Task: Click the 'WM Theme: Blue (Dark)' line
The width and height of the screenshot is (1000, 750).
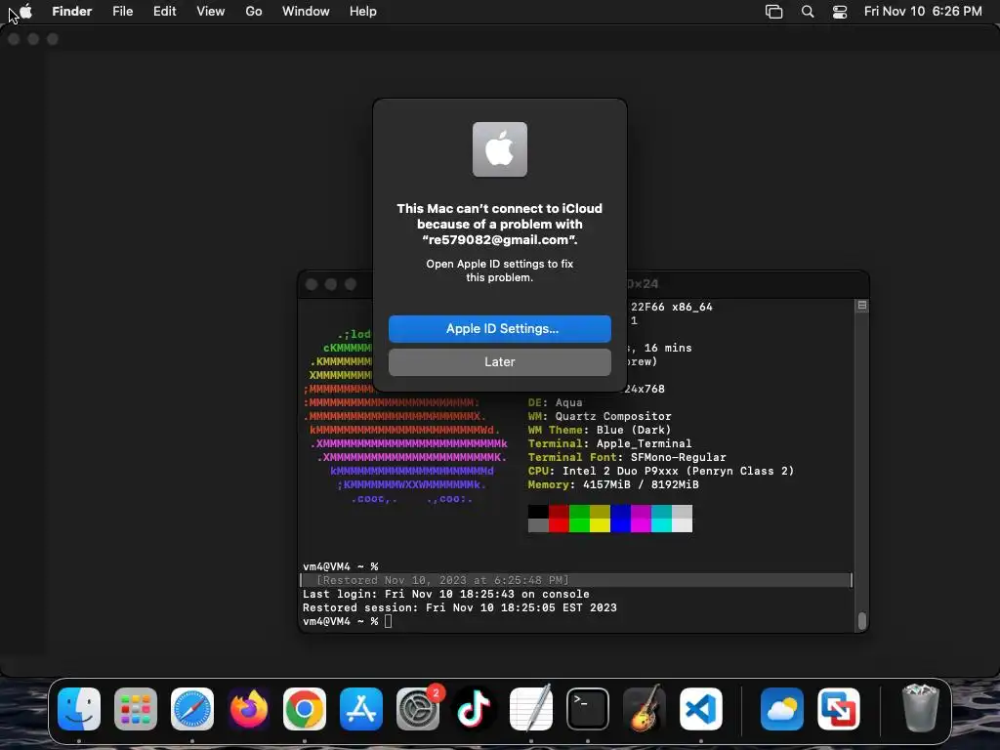Action: pos(600,430)
